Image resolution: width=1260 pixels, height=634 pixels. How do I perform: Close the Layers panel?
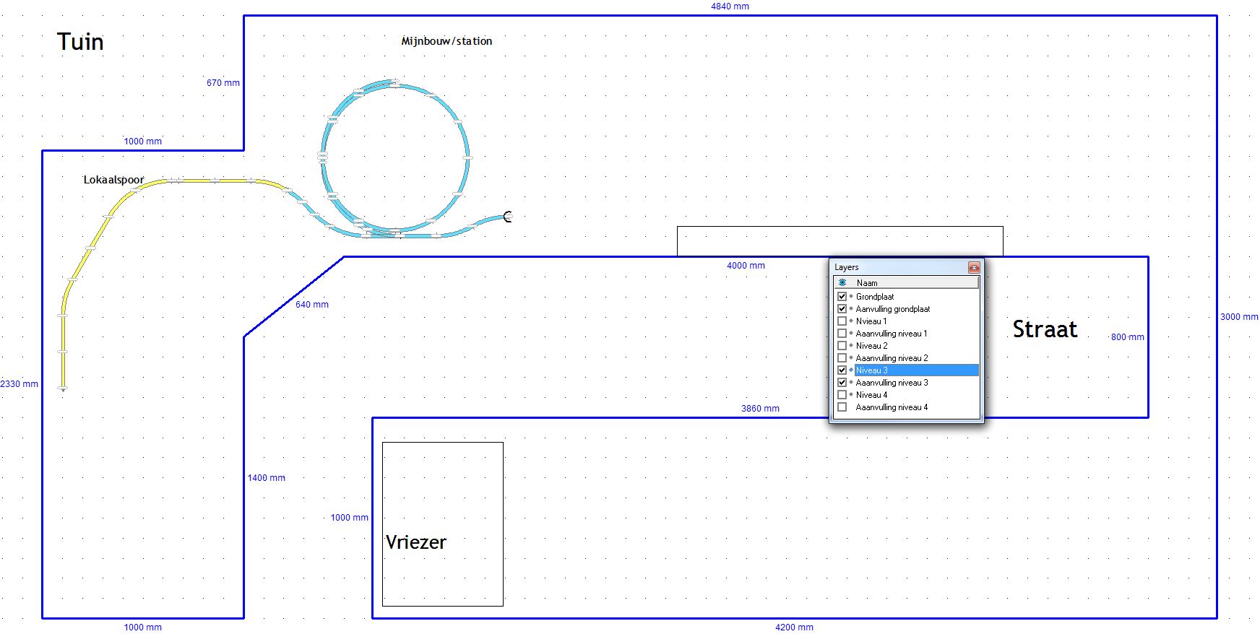pos(973,267)
